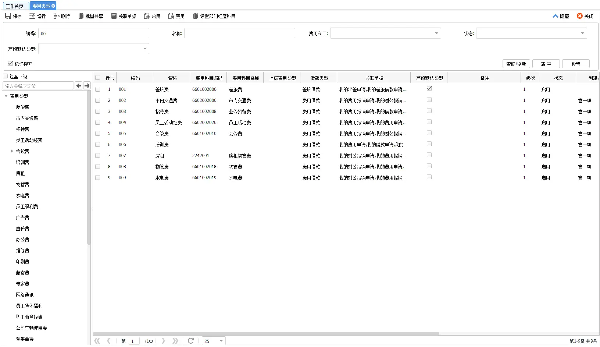Switch to the 工作首页 tab

click(x=15, y=6)
